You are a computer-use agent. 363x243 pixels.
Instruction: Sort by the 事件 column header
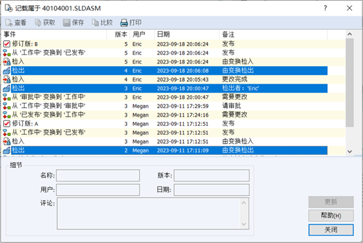tap(55, 34)
